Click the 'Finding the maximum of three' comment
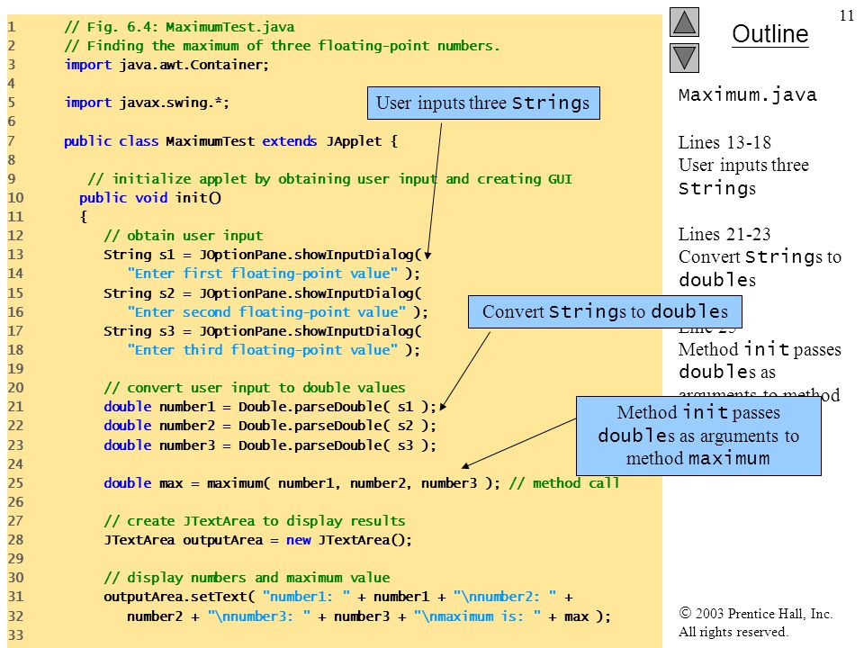This screenshot has height=648, width=864. coord(282,46)
